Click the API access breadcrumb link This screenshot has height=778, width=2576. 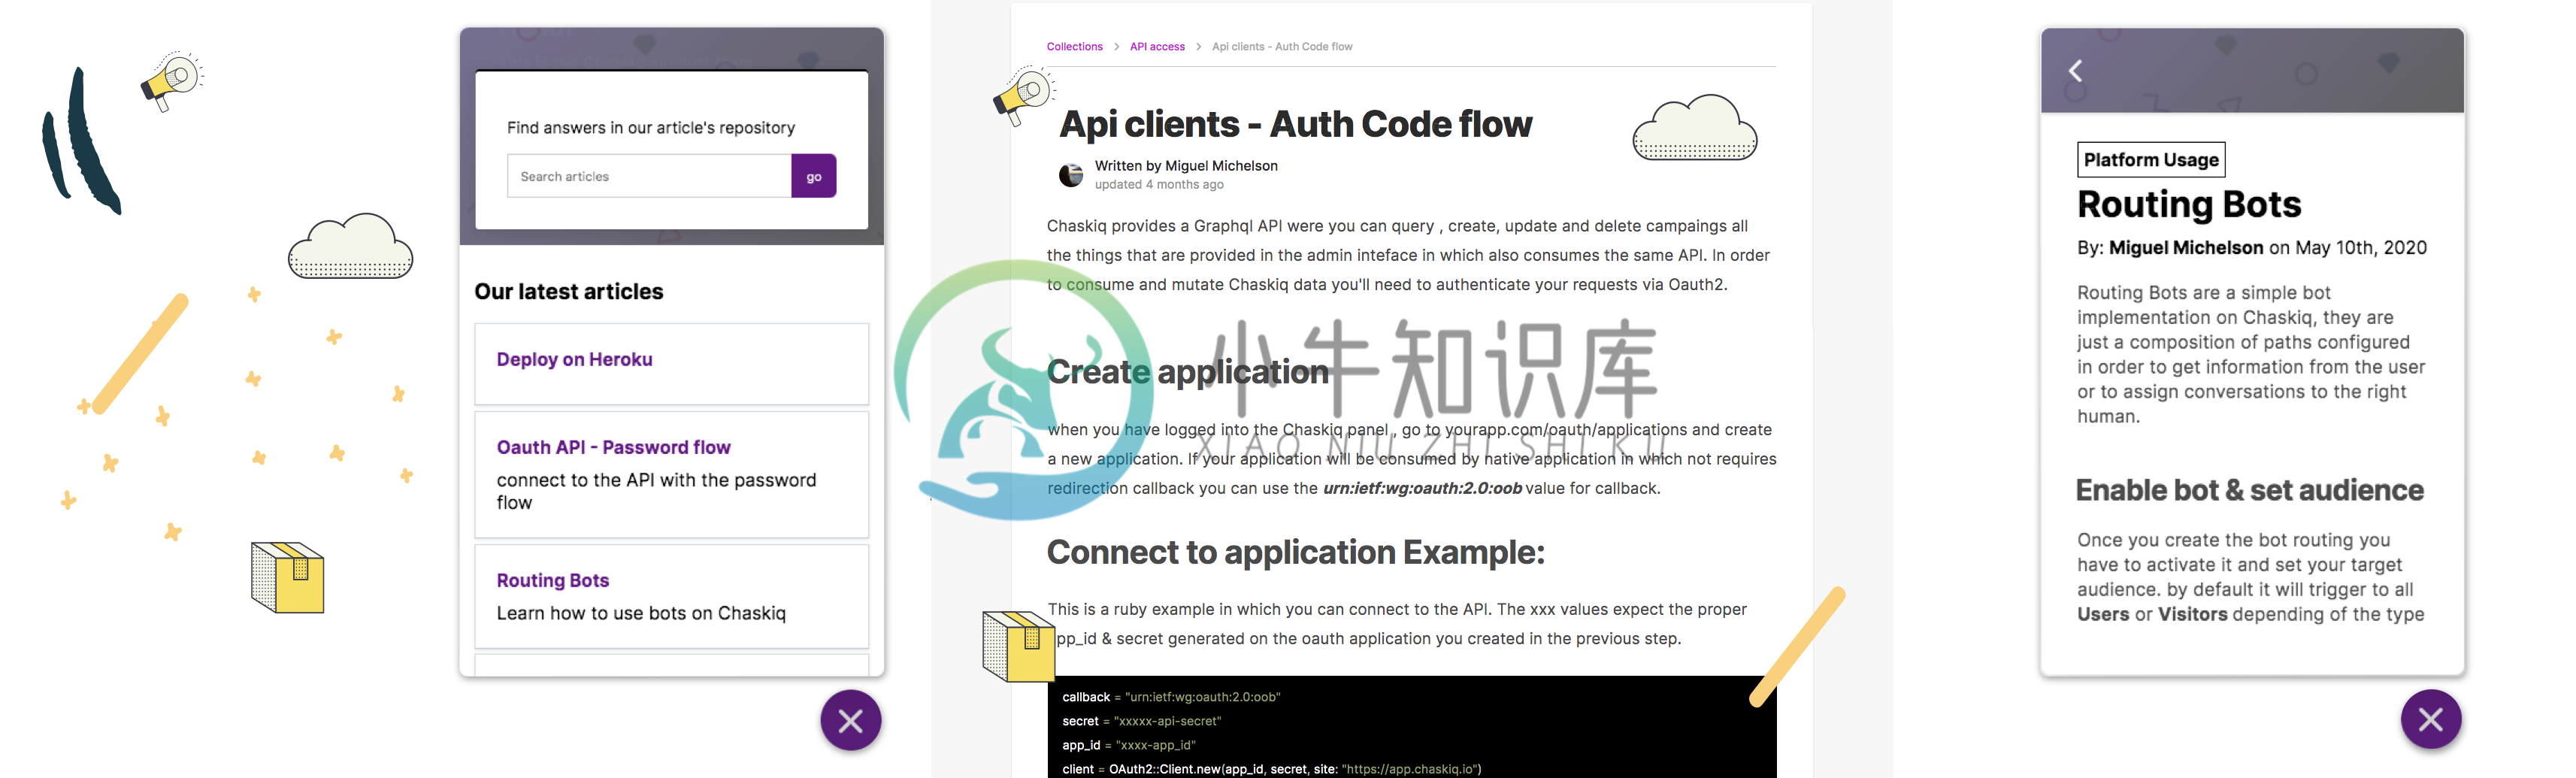(x=1157, y=46)
